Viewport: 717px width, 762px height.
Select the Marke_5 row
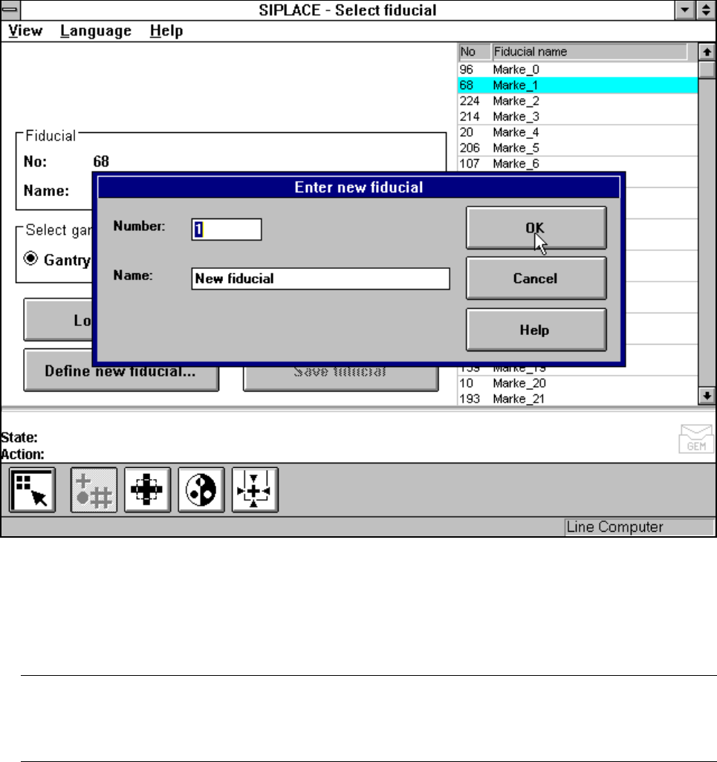point(577,148)
